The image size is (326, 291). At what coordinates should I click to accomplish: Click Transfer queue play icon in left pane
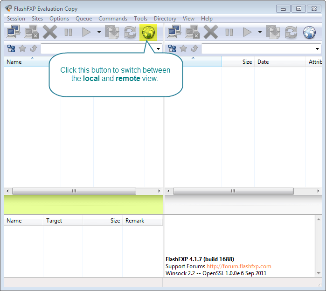[86, 33]
